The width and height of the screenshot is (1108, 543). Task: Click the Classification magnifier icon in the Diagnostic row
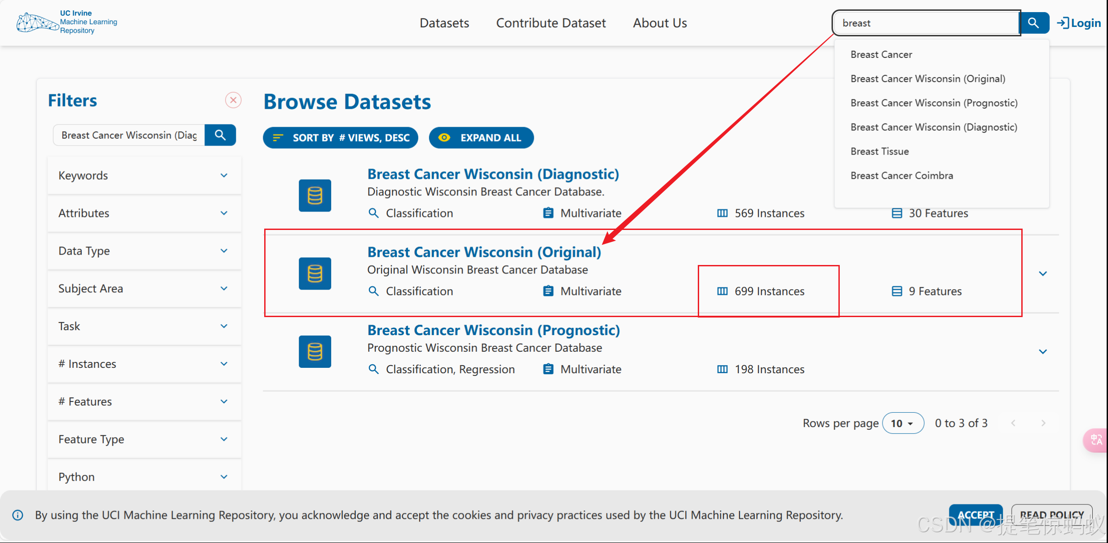[373, 213]
